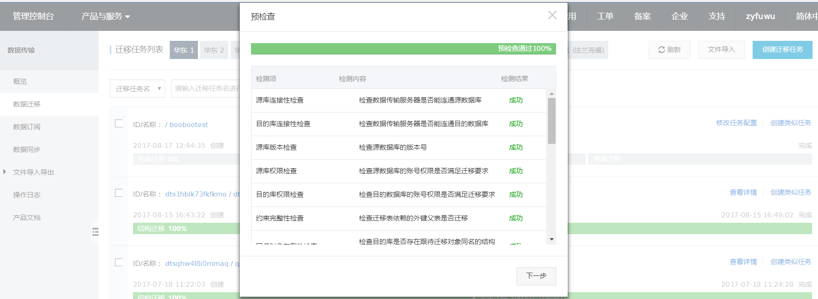Collapse sidebar using the menu toggle icon
The height and width of the screenshot is (299, 818).
tap(95, 232)
